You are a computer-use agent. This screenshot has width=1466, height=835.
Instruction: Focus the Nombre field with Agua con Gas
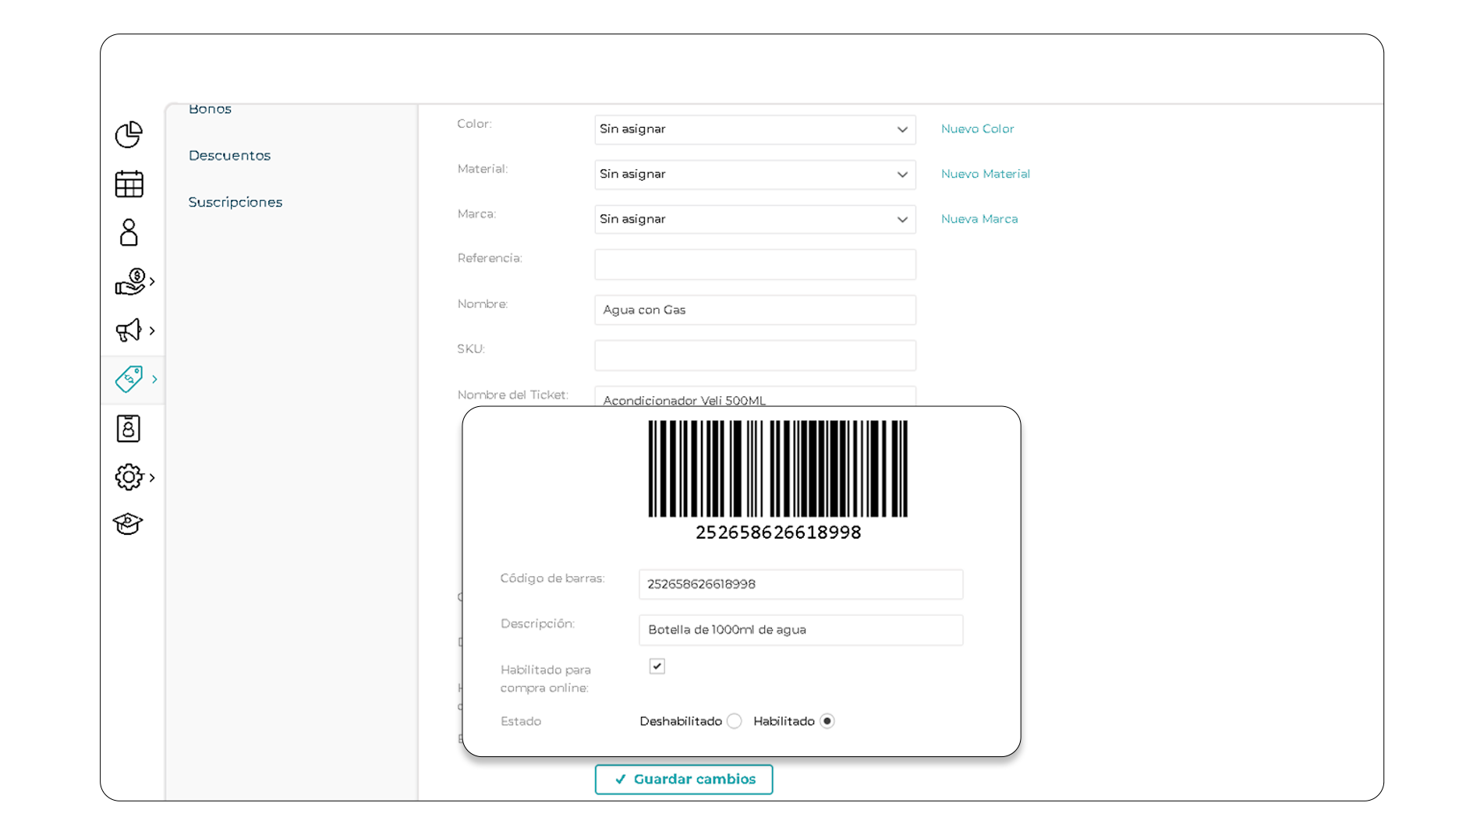pos(755,310)
